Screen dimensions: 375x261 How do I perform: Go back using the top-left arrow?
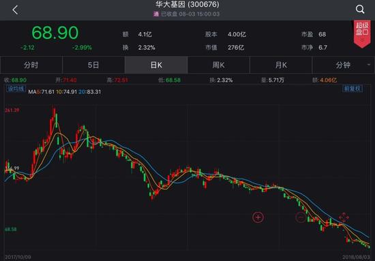point(15,10)
